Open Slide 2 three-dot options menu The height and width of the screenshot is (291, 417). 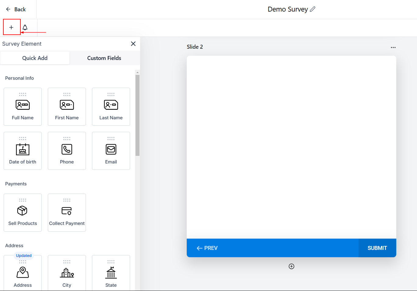pos(393,47)
